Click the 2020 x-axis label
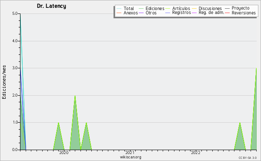The height and width of the screenshot is (161, 261). click(64, 153)
